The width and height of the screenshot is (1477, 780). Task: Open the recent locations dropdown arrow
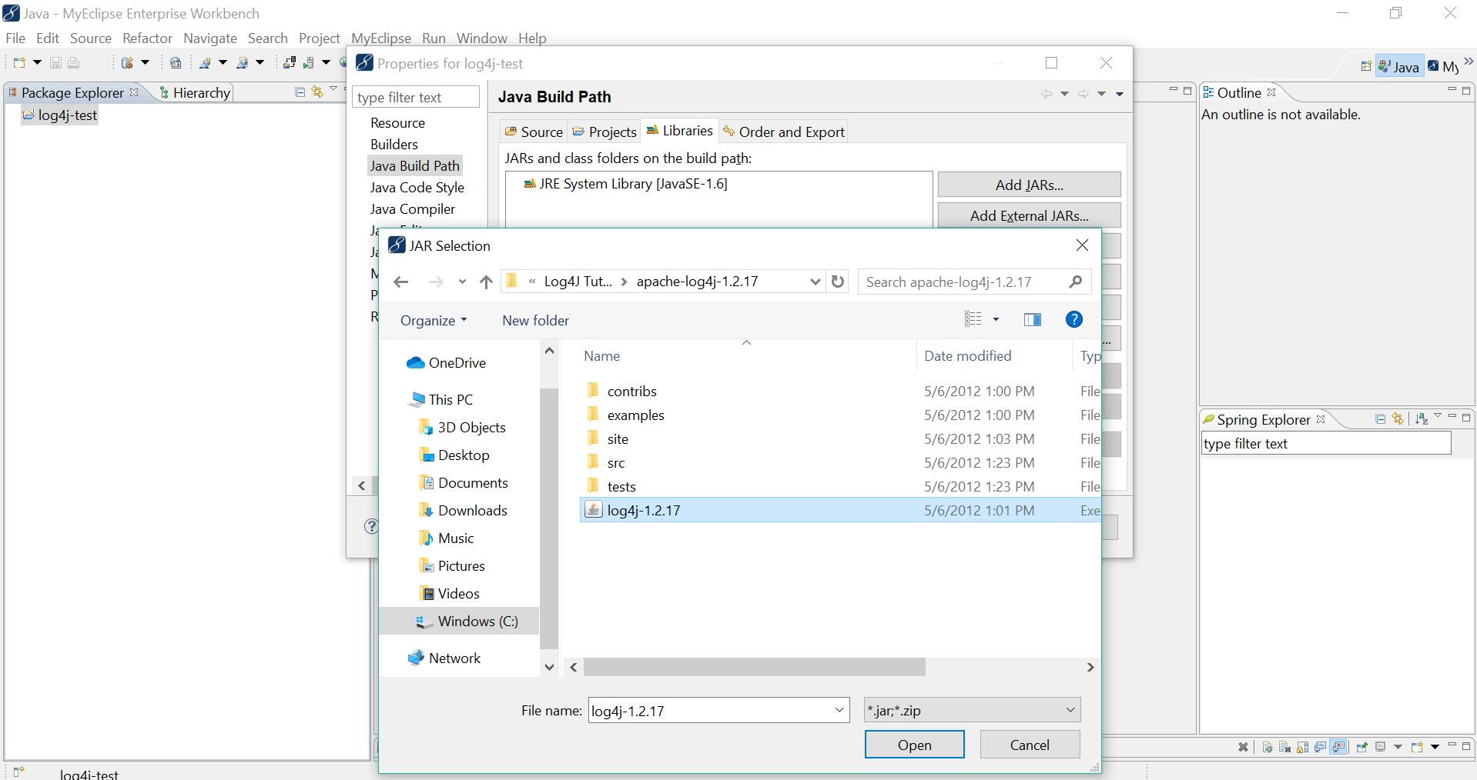point(462,282)
